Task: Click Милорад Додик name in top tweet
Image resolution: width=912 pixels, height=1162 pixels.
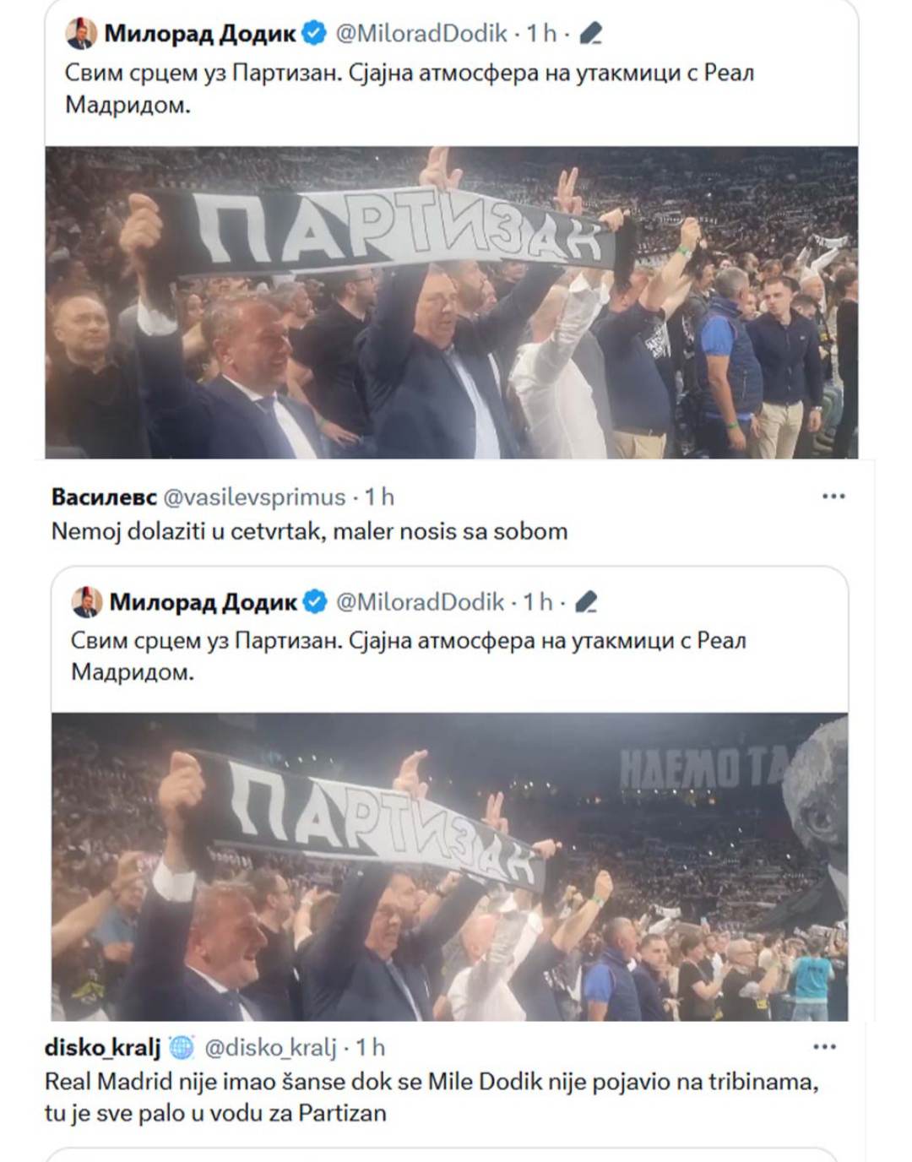Action: pyautogui.click(x=200, y=34)
